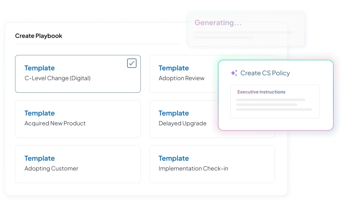Click Template heading above C-Level Change
The height and width of the screenshot is (202, 342).
pos(40,68)
